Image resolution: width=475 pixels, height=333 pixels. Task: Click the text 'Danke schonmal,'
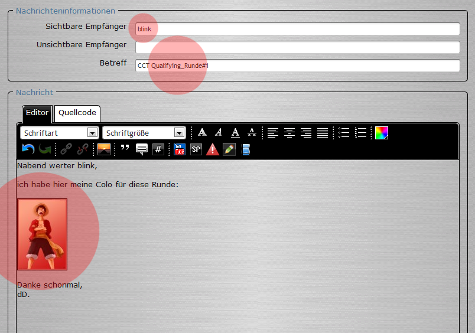[x=50, y=285]
